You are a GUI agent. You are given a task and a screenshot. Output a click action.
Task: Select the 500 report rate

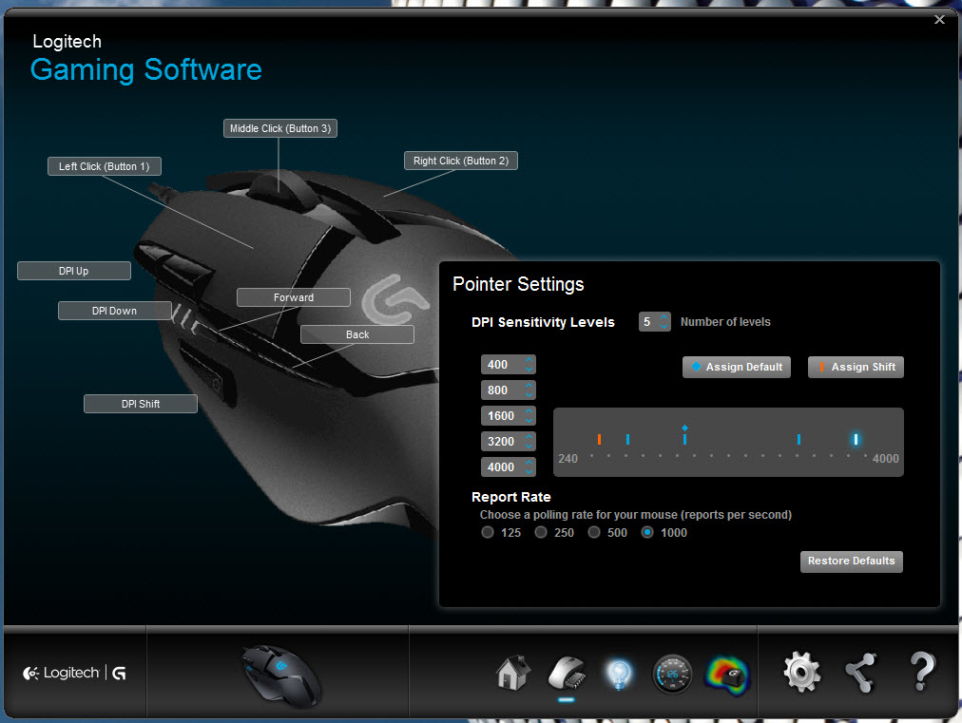pos(594,532)
